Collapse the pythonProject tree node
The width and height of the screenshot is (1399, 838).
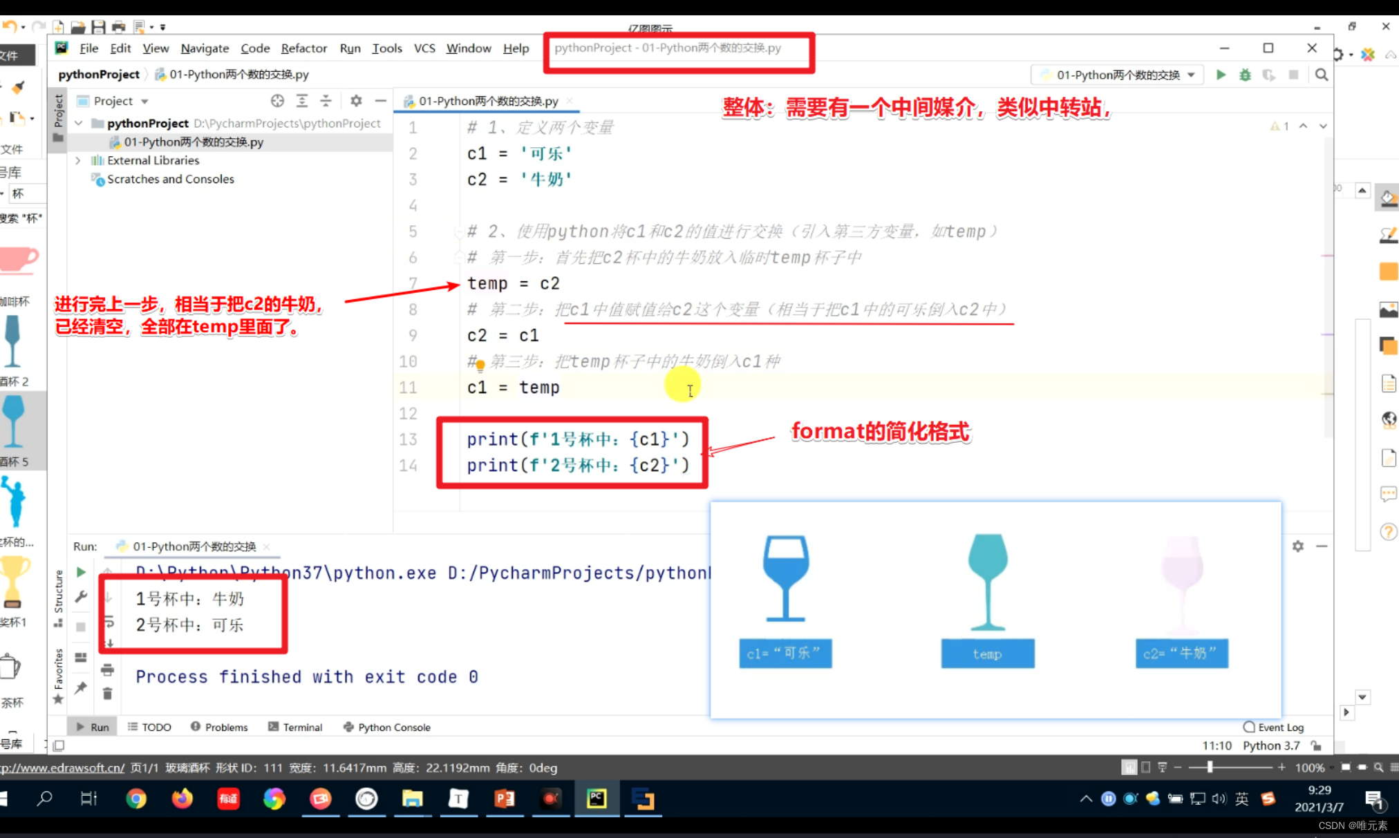(79, 123)
